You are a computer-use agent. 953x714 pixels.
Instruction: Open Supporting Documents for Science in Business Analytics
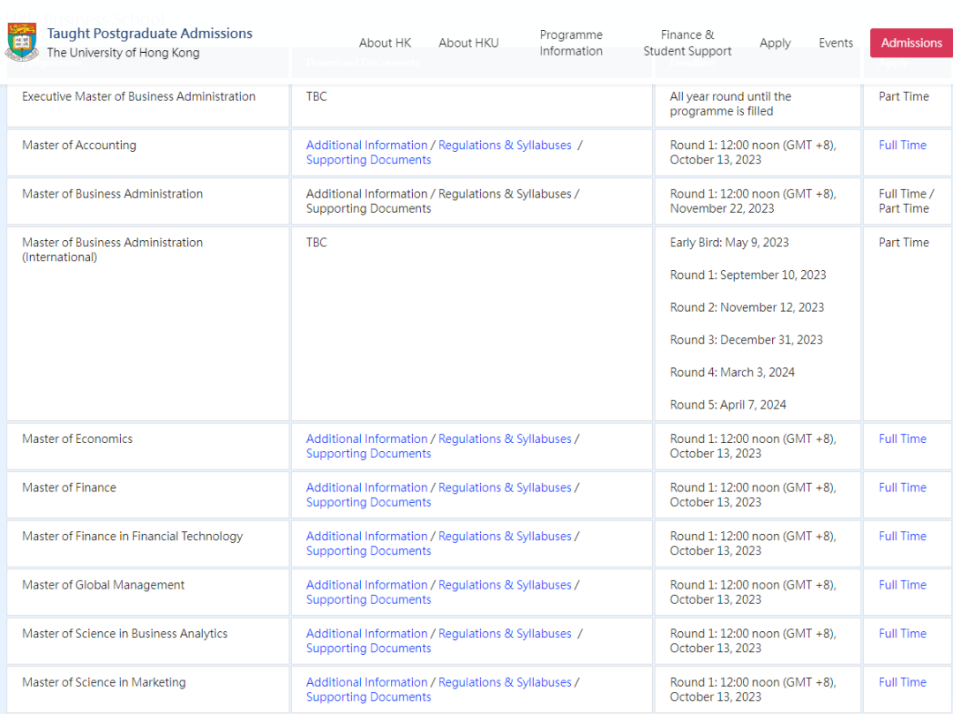(368, 648)
